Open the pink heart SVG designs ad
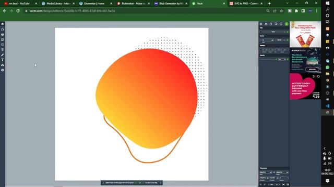 (305, 87)
